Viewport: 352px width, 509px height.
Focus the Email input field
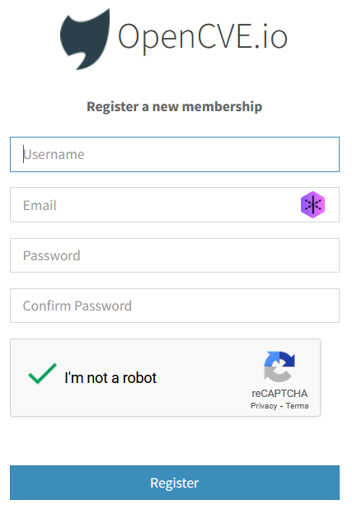(x=175, y=205)
